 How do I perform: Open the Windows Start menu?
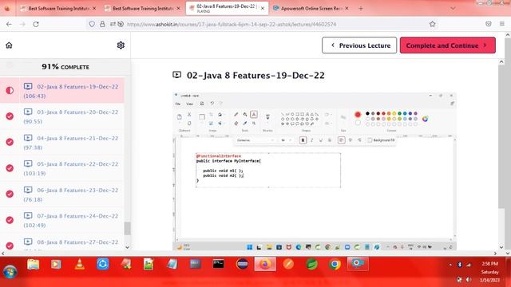(x=10, y=271)
